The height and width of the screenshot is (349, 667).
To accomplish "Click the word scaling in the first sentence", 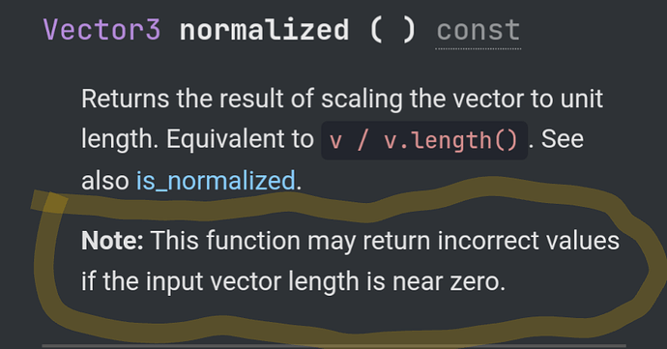I will click(362, 100).
